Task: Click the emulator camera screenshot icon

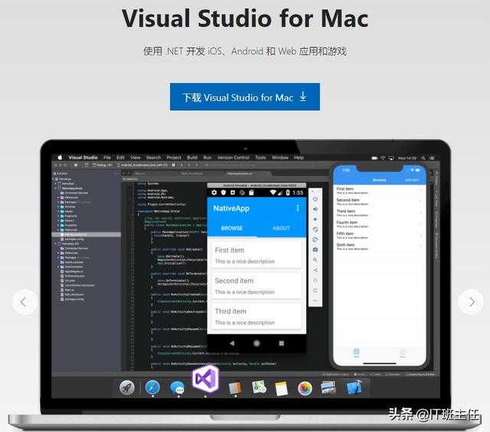Action: click(x=315, y=250)
